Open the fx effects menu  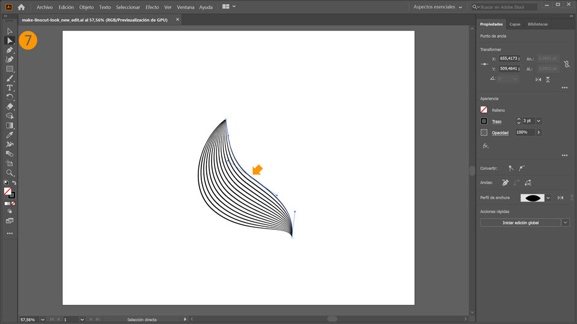[x=486, y=146]
